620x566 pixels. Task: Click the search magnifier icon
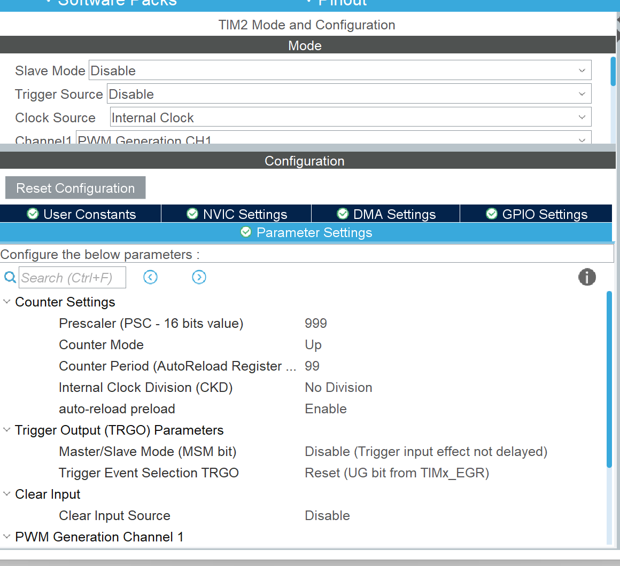[x=10, y=278]
